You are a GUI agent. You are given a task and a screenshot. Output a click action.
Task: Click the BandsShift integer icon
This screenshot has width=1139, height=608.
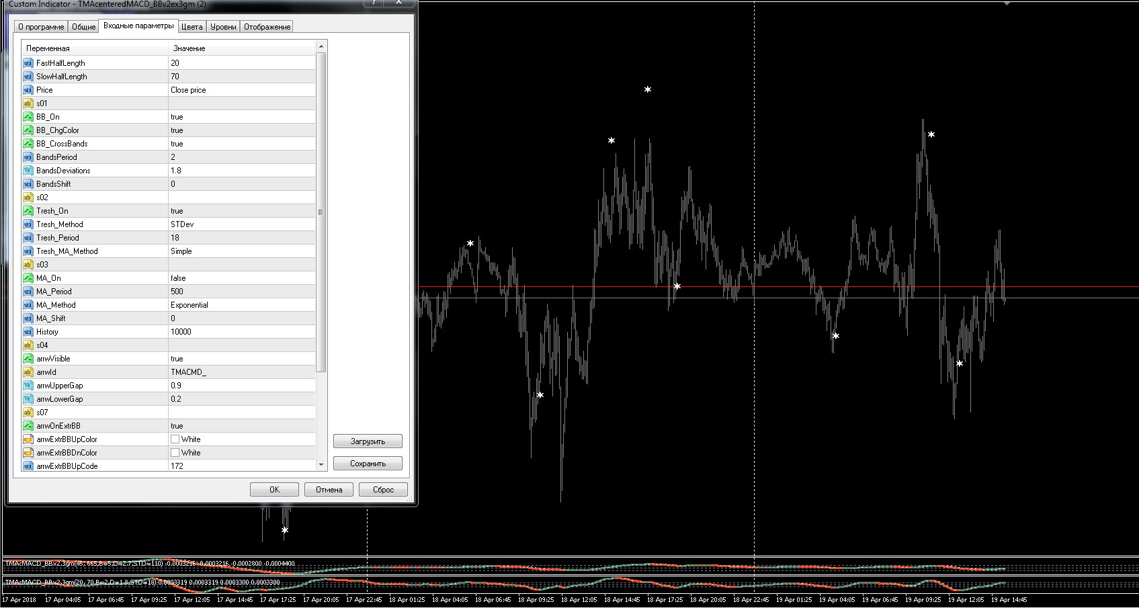pyautogui.click(x=28, y=184)
